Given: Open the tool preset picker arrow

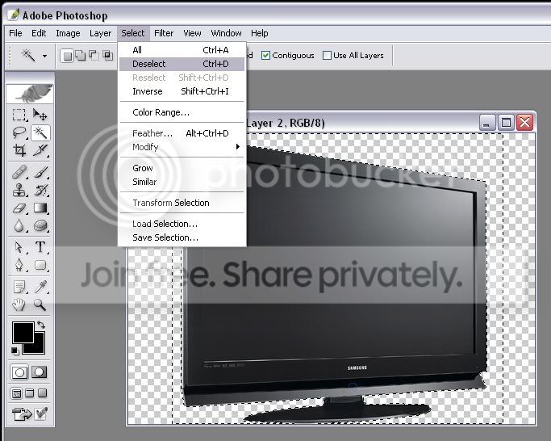Looking at the screenshot, I should point(44,56).
